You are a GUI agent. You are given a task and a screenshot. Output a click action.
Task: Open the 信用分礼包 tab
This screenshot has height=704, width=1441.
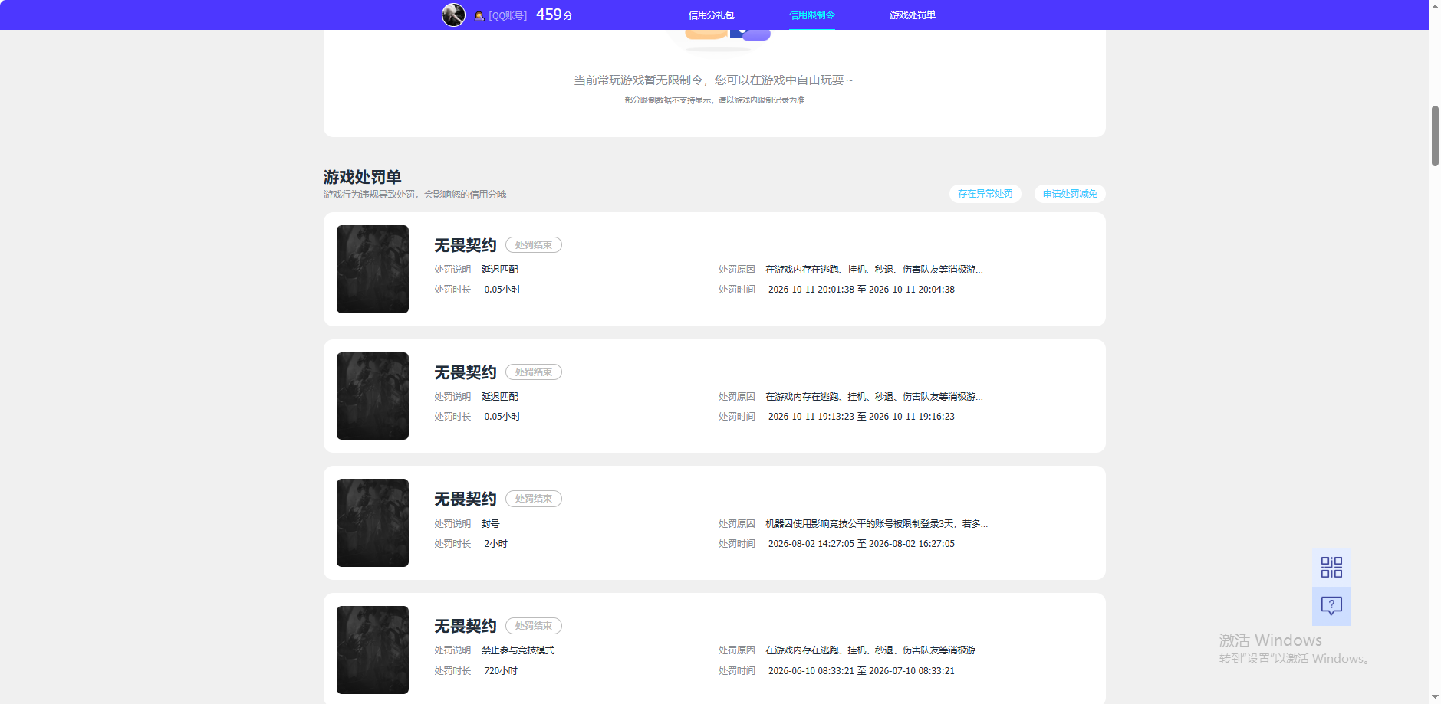711,15
